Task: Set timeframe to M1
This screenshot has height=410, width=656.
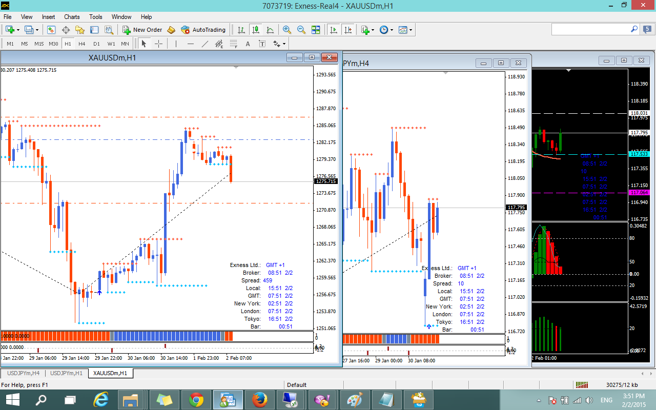Action: click(10, 44)
